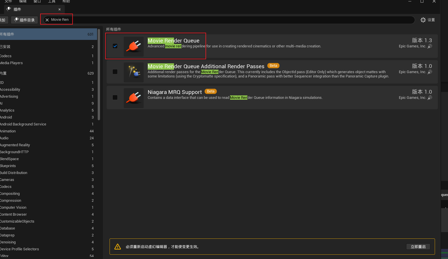This screenshot has width=448, height=259.
Task: Click the Movie Render Queue plugin icon
Action: 134,46
